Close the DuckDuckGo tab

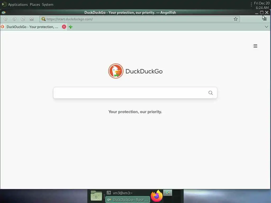pyautogui.click(x=64, y=27)
